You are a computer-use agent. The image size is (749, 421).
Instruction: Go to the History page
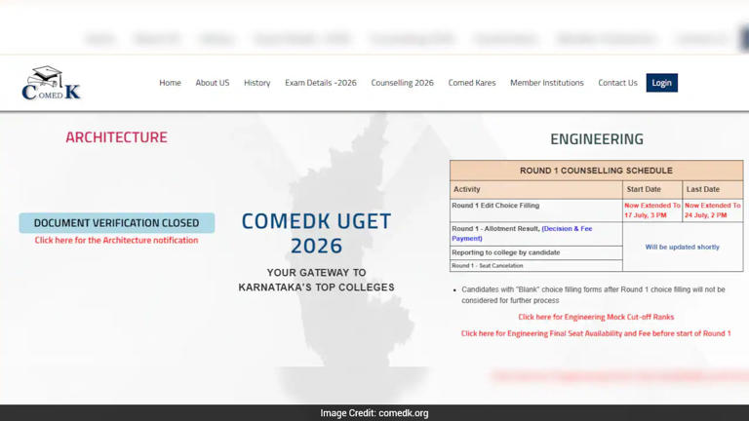click(x=257, y=83)
